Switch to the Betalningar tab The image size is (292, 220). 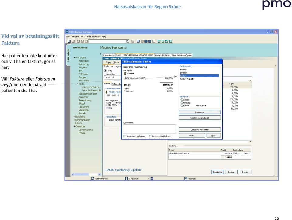click(108, 66)
